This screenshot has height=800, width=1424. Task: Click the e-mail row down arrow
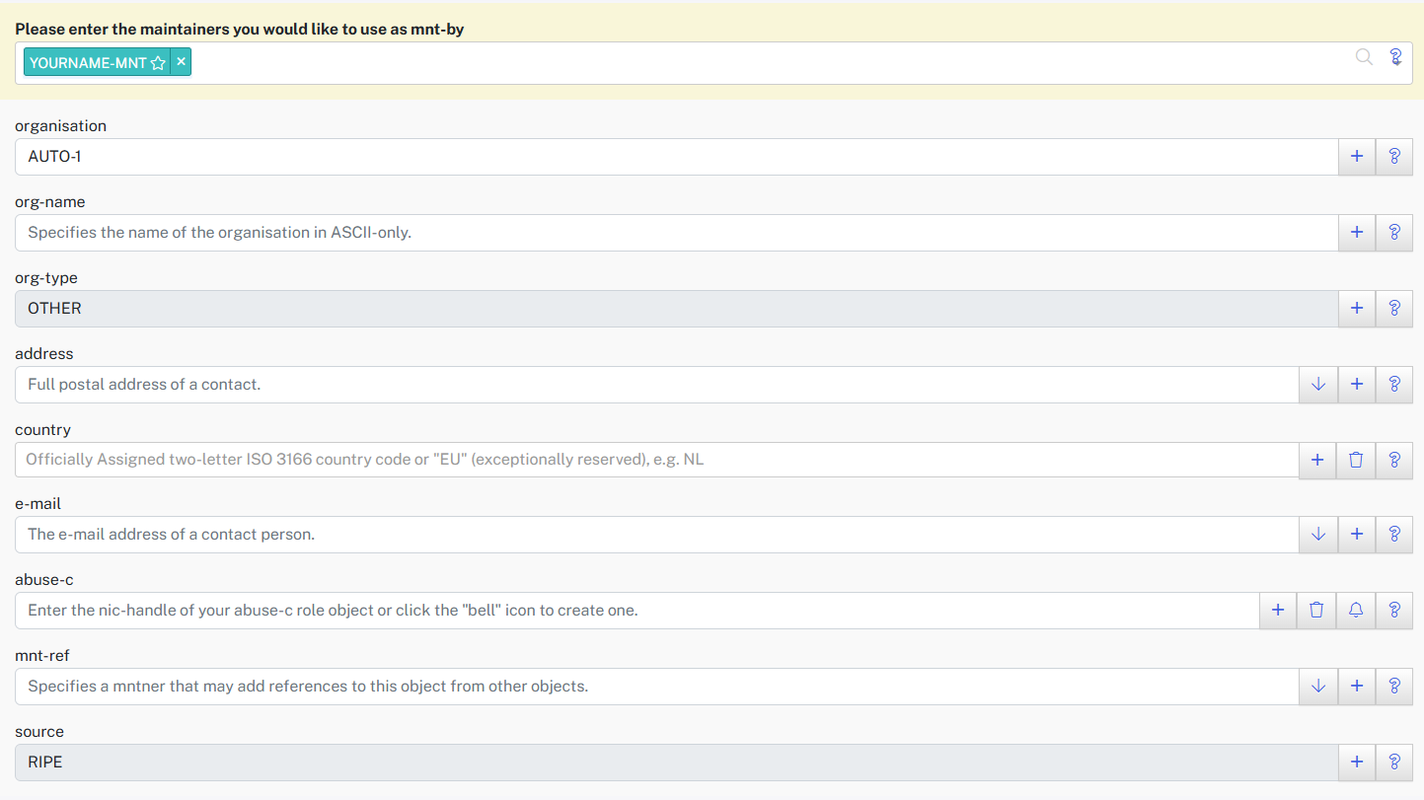click(x=1318, y=535)
